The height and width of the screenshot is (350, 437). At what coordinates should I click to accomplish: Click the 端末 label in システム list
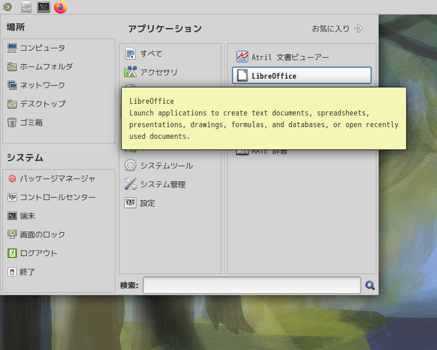[27, 216]
